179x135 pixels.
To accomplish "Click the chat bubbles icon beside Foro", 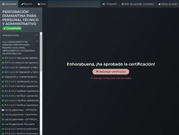I will pos(39,4).
